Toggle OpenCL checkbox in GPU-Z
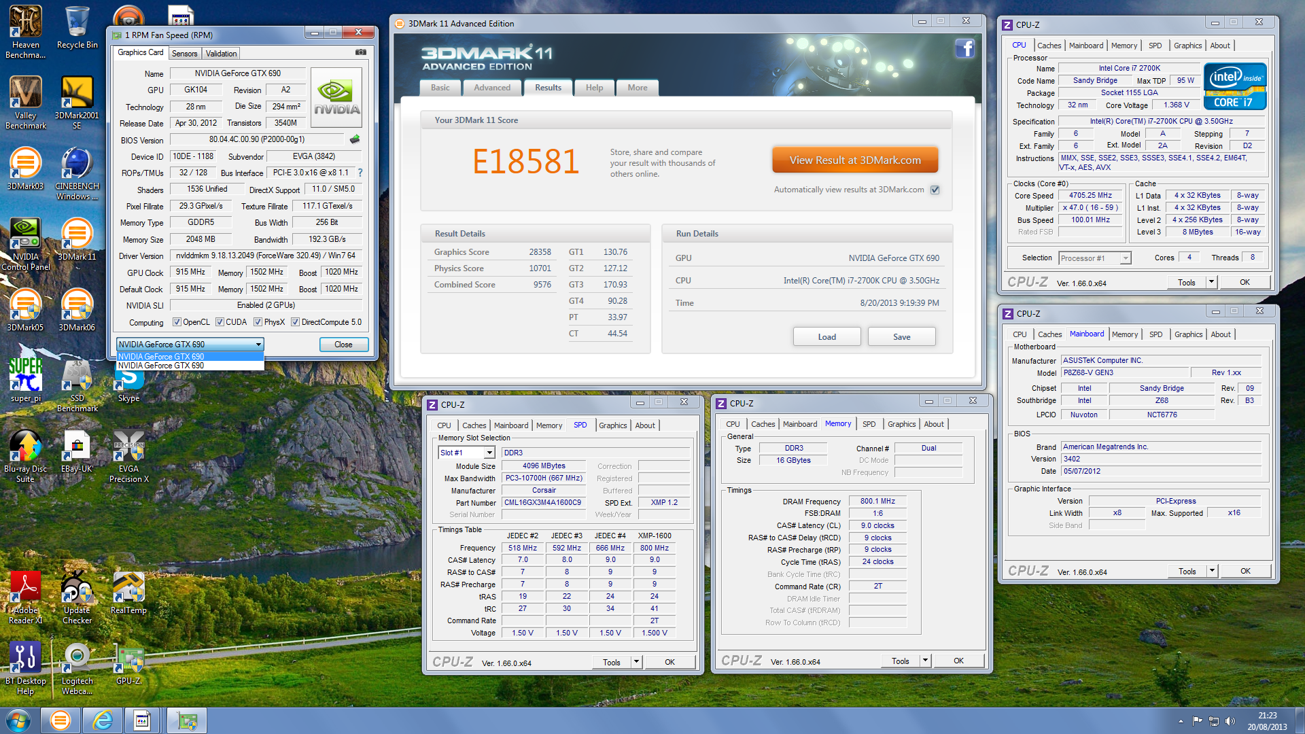1305x734 pixels. [177, 322]
